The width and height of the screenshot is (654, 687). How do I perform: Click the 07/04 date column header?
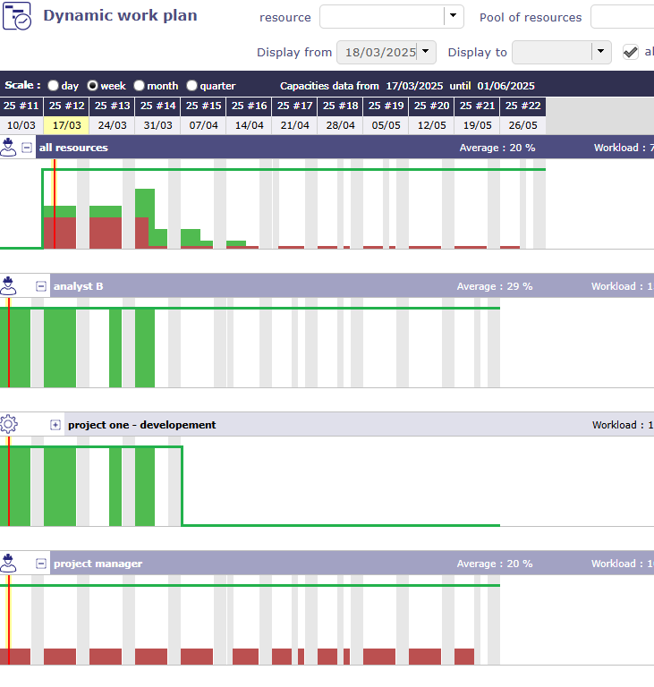203,126
